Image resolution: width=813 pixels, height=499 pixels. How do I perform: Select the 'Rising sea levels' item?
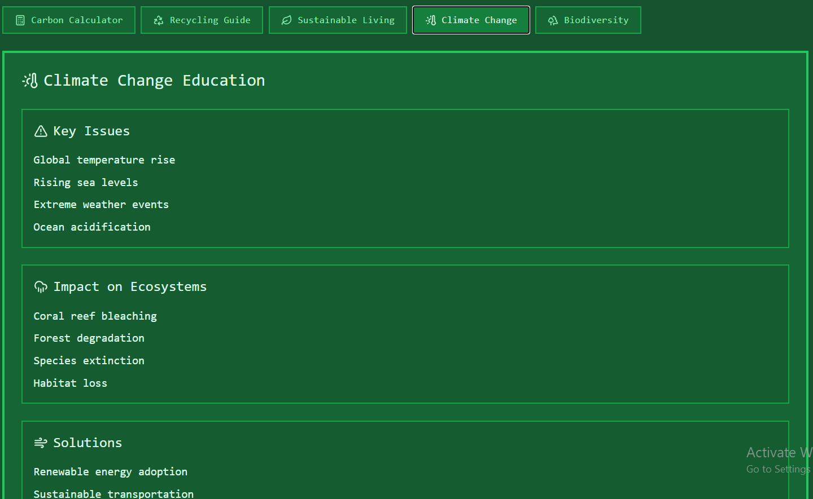[86, 183]
